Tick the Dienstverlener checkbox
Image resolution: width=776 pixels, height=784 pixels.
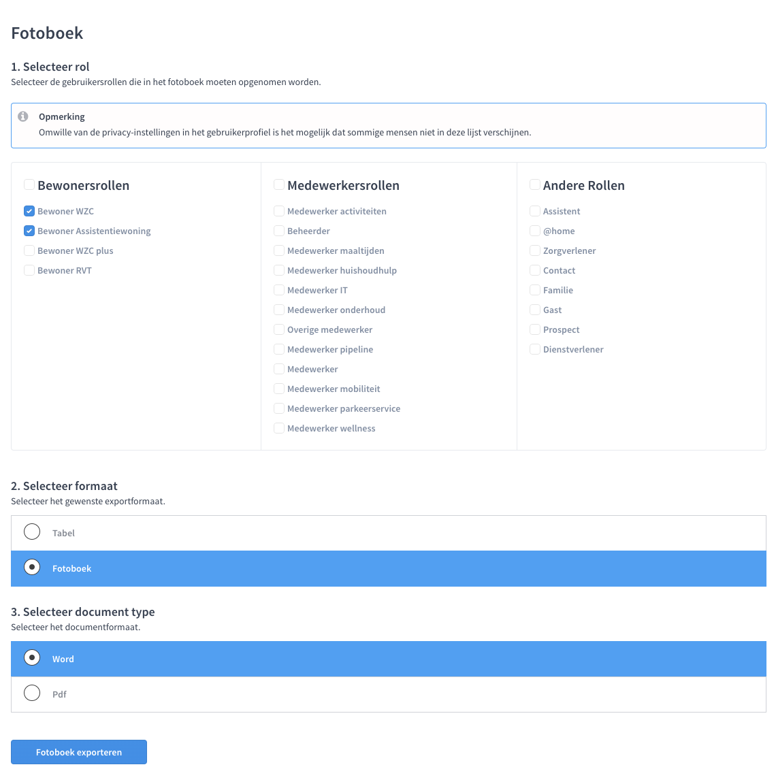click(x=535, y=349)
